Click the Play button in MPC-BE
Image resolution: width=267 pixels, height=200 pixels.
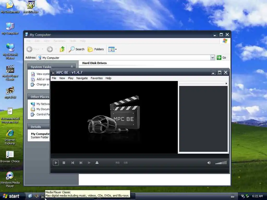(56, 163)
